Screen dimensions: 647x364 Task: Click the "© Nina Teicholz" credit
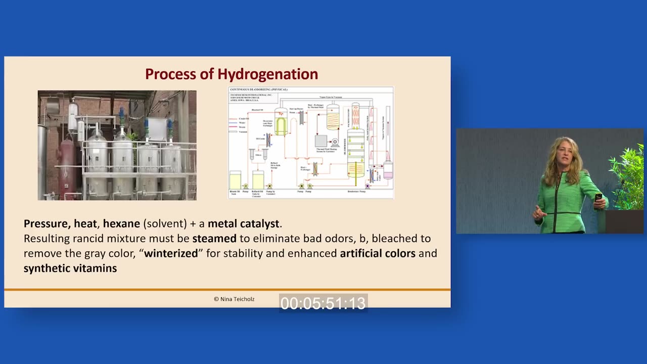(x=234, y=299)
